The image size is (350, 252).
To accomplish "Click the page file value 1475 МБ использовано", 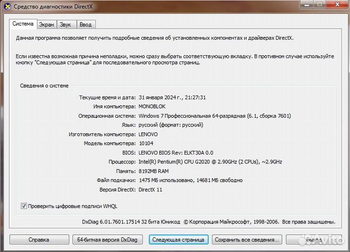I will 191,180.
